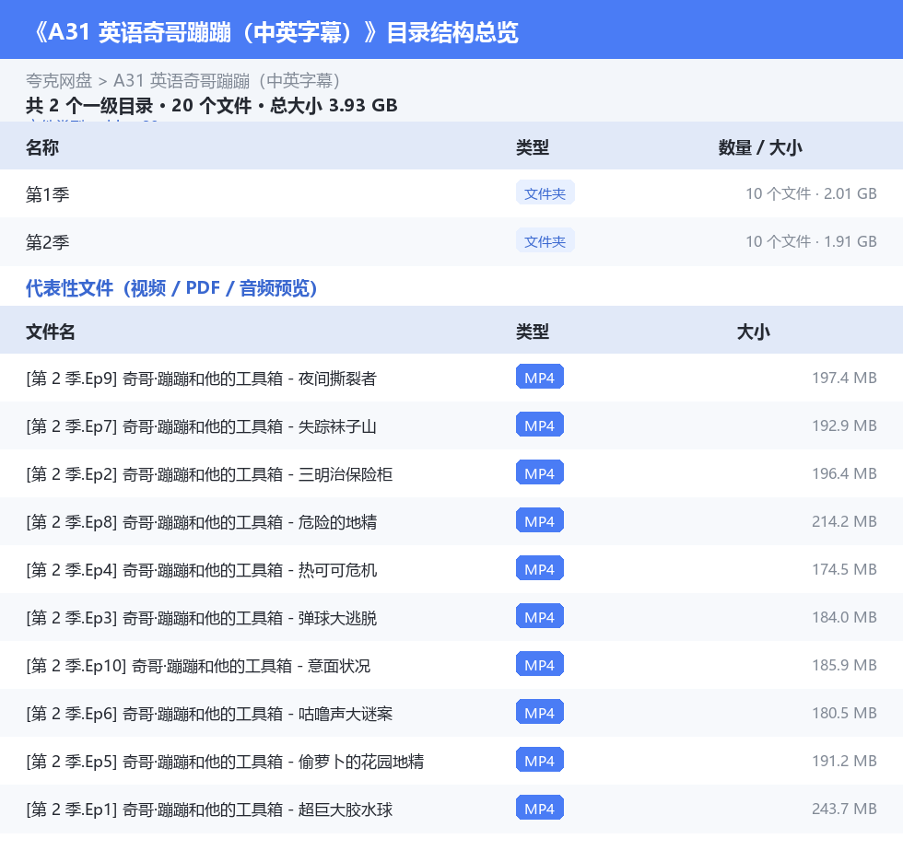
Task: Select the A31 英语奇哥蹦蹦 breadcrumb path
Action: coord(227,80)
